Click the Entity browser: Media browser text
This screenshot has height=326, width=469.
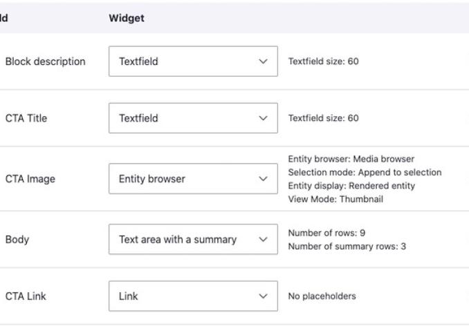click(x=351, y=160)
